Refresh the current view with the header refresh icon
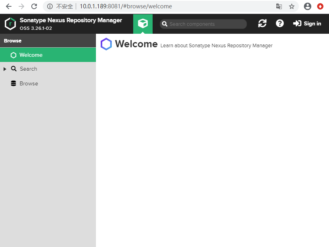Viewport: 329px width, 247px height. coord(262,23)
